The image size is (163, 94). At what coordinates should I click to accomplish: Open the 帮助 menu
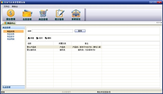pos(15,6)
